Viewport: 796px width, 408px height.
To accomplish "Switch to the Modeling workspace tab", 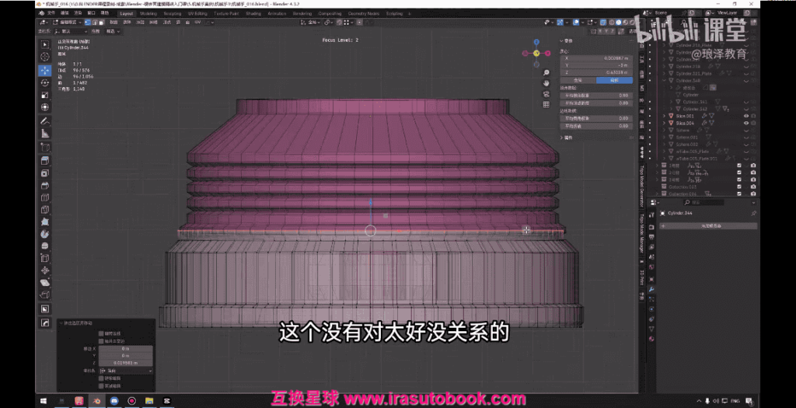I will (148, 13).
